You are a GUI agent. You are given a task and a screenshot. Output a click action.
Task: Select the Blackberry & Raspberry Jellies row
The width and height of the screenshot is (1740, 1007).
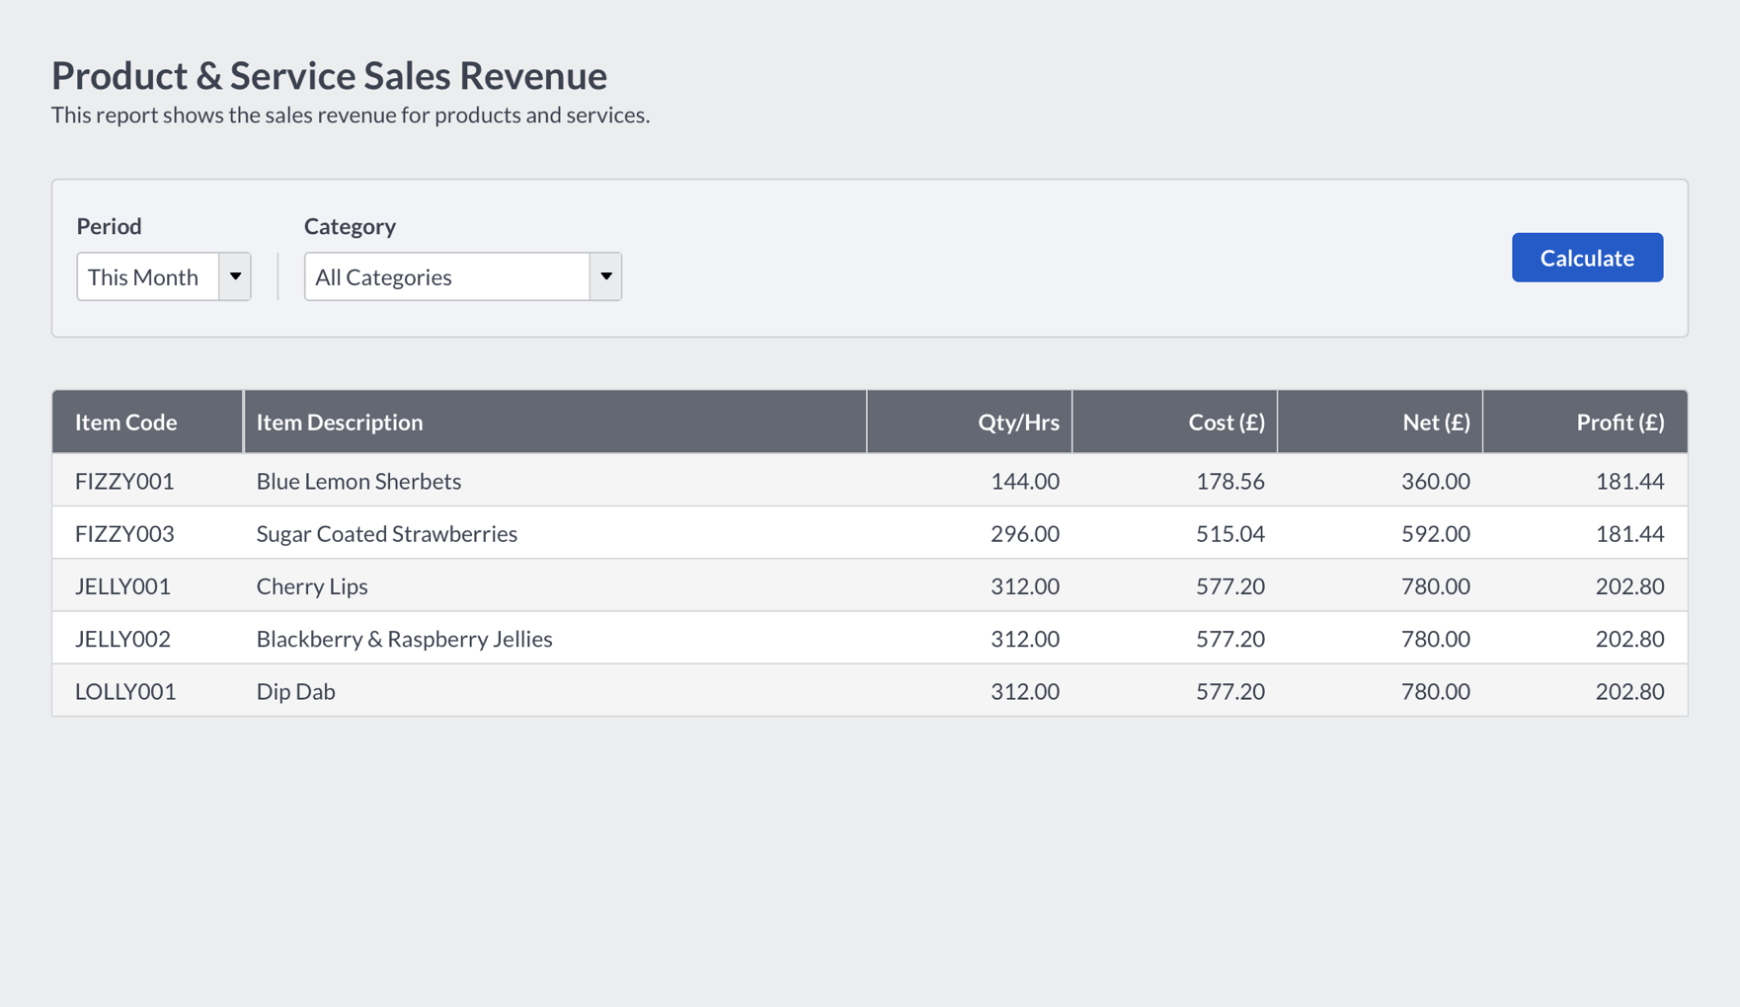404,639
